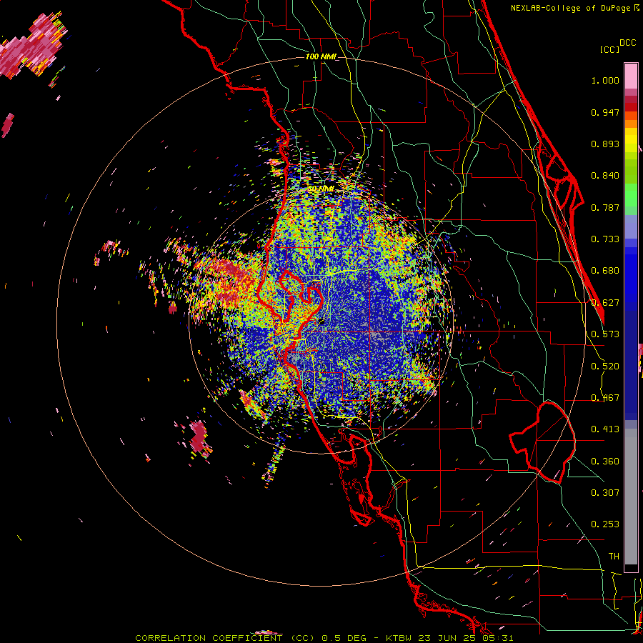Select the 1.000 legend value
643x643 pixels.
(605, 80)
